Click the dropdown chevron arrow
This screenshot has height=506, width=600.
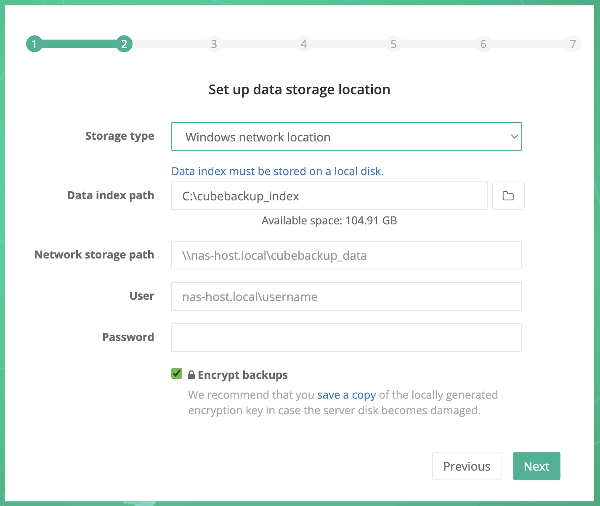(514, 136)
